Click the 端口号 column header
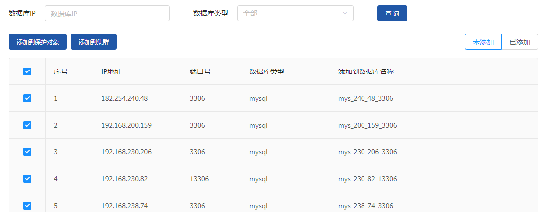Screen dimensions: 546x212 200,71
